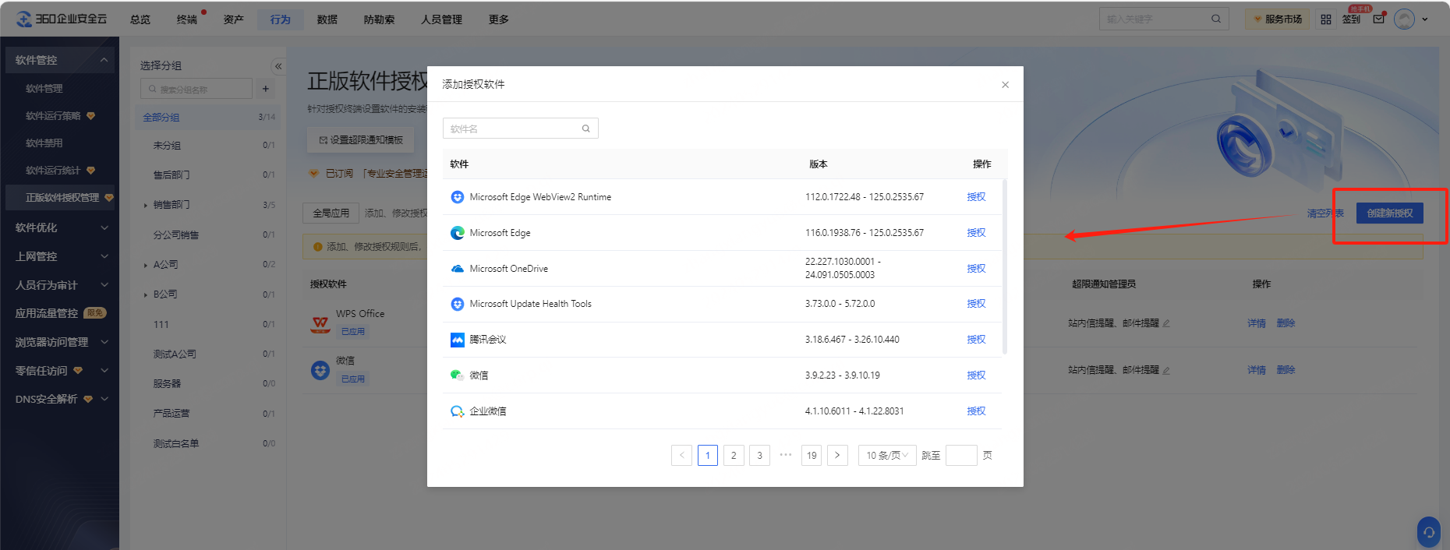Open the support headset icon at bottom right

pyautogui.click(x=1428, y=533)
